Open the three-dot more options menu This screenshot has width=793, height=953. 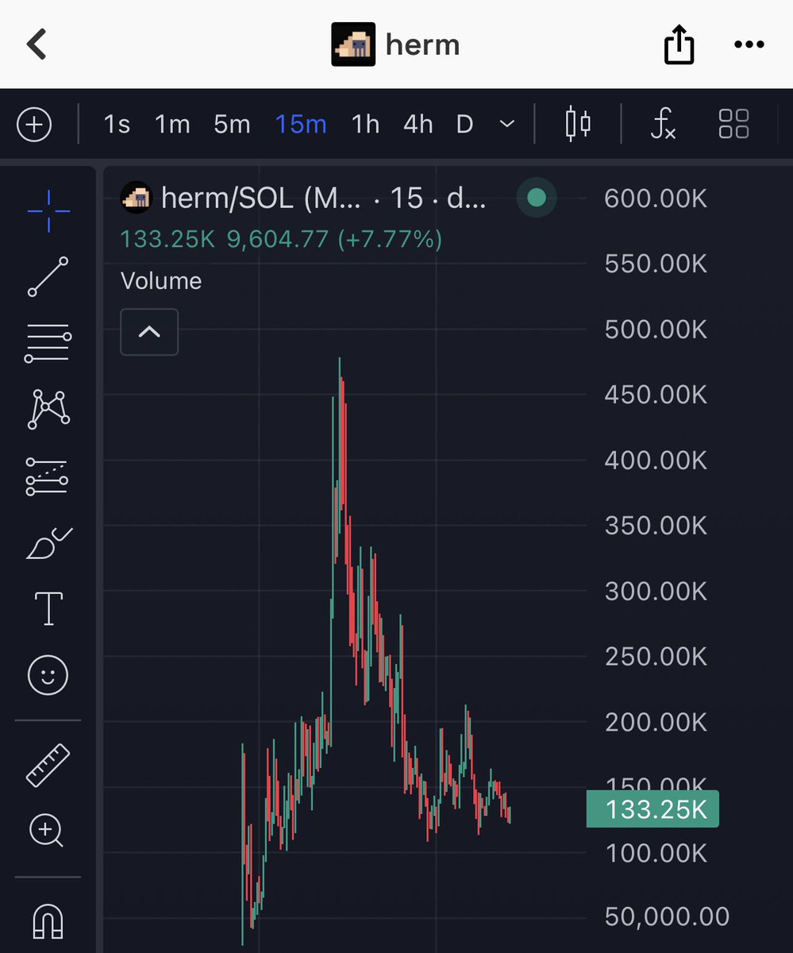tap(749, 44)
